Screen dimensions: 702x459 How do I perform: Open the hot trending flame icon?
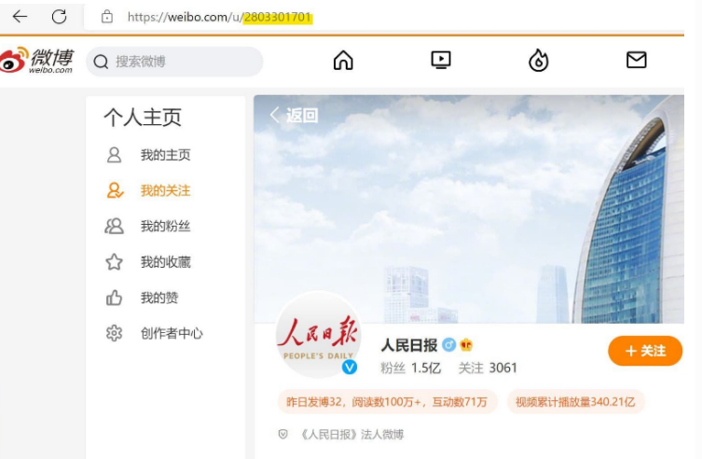click(x=539, y=60)
